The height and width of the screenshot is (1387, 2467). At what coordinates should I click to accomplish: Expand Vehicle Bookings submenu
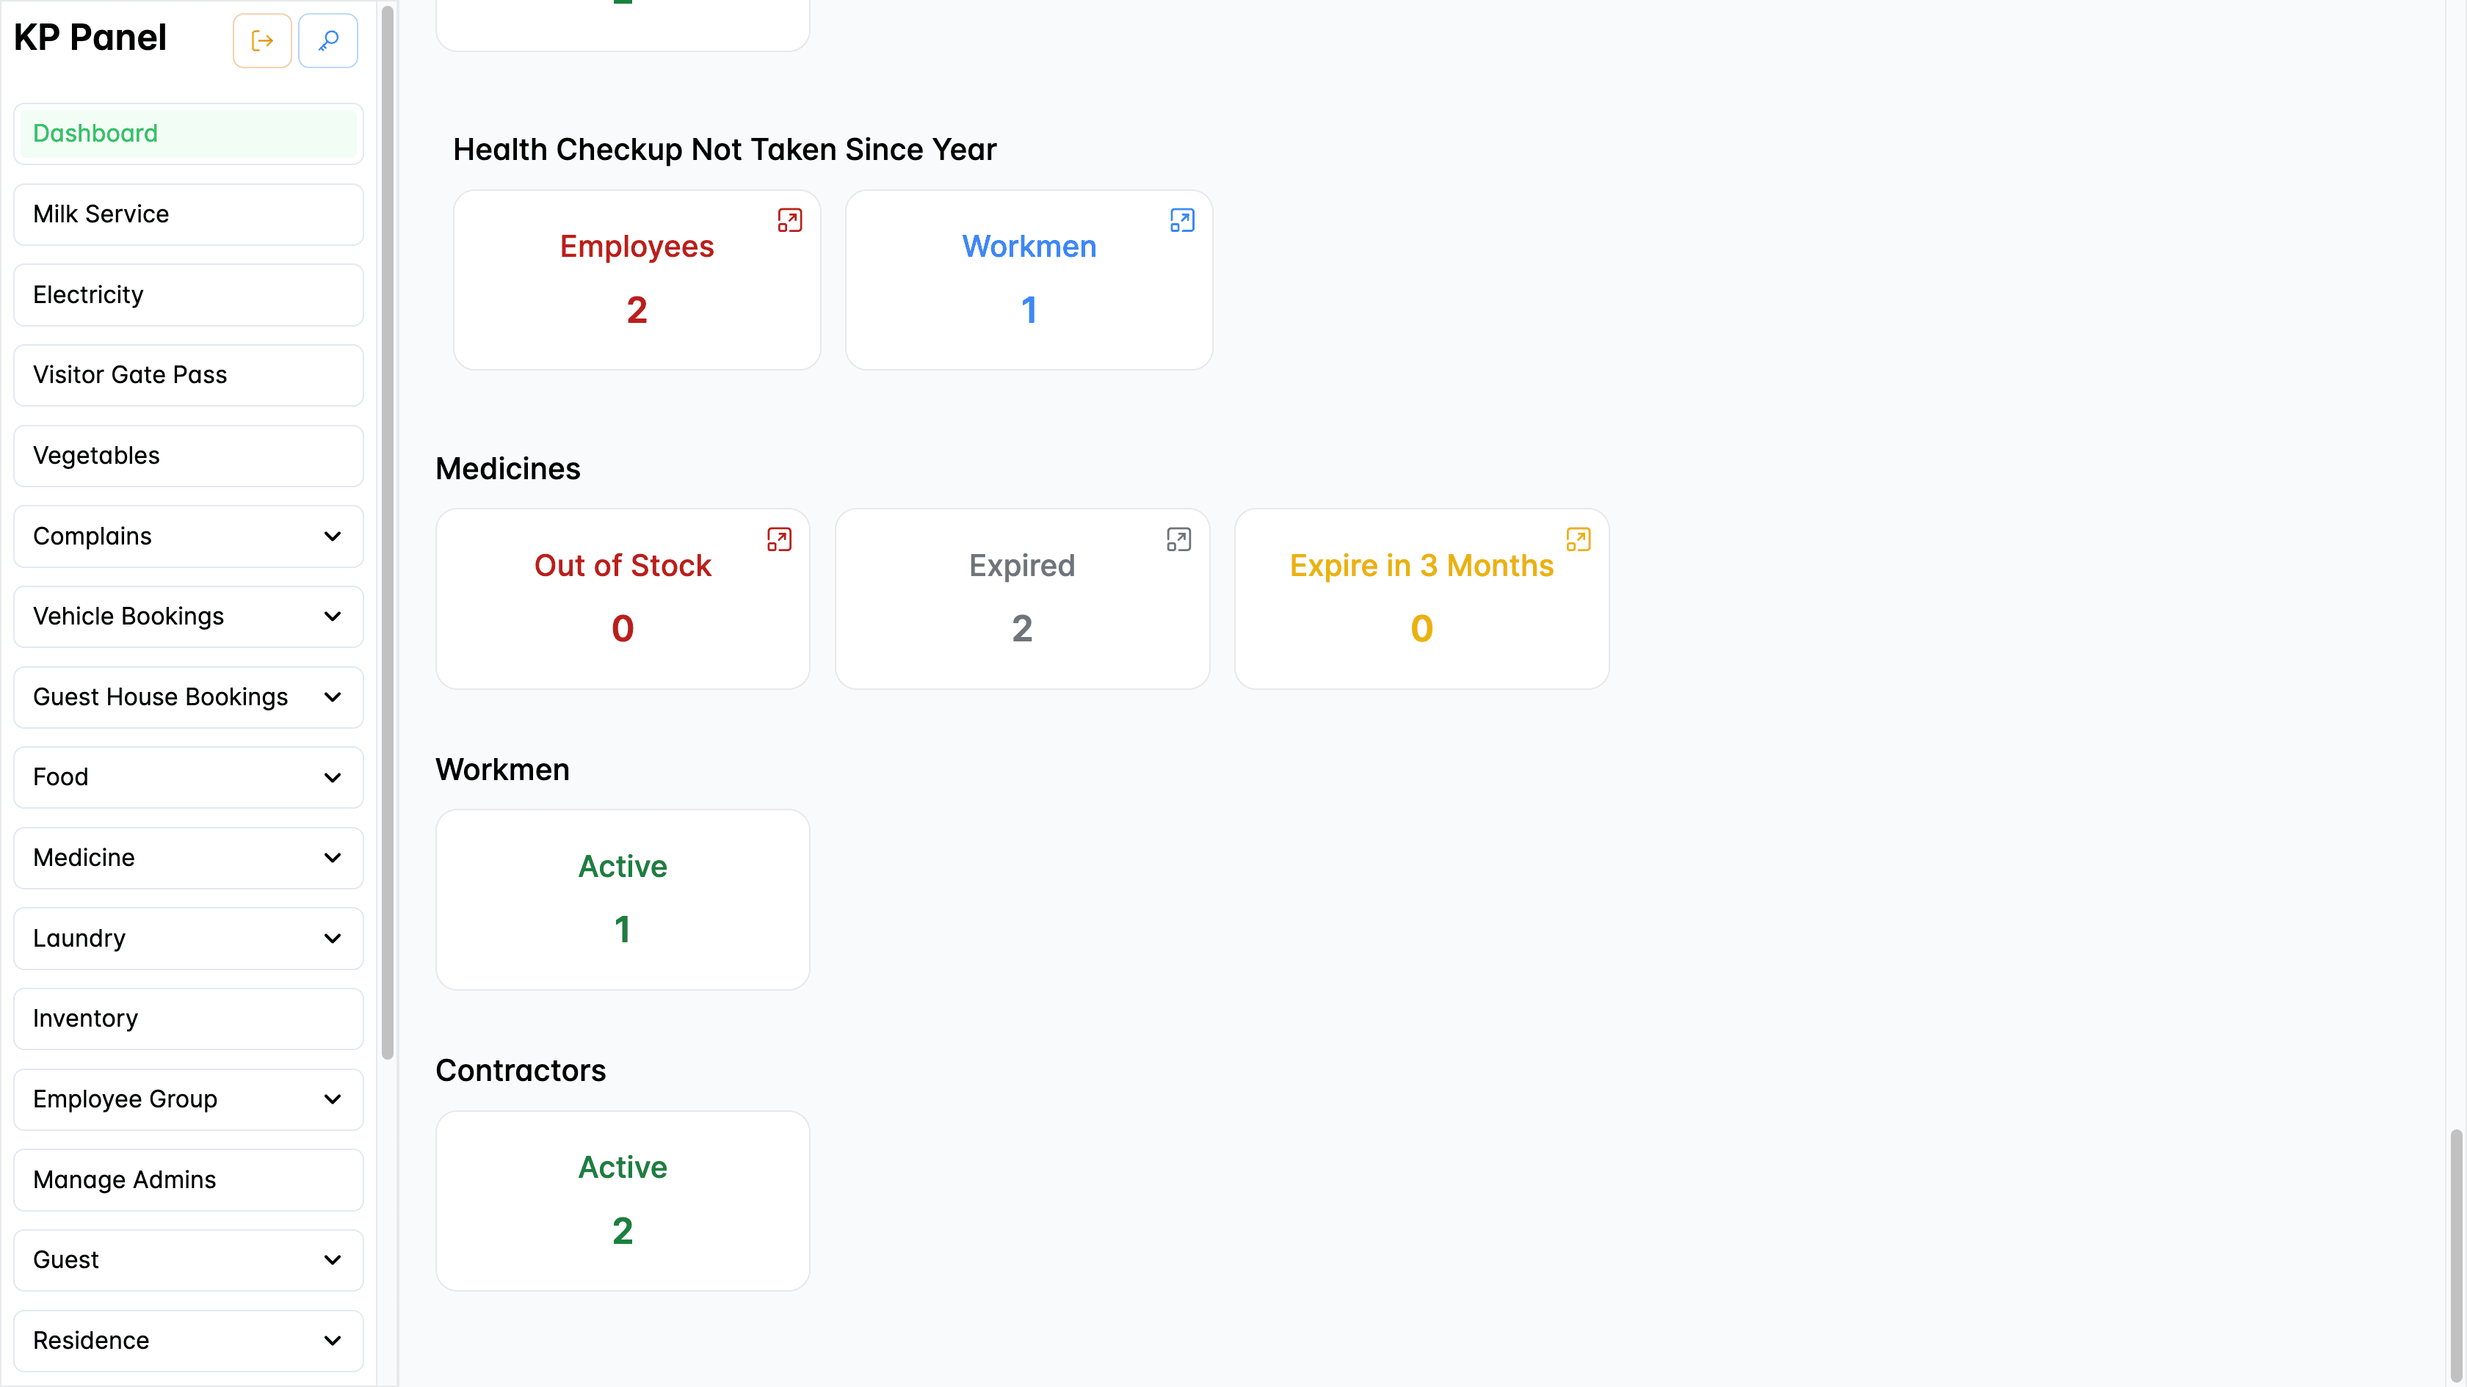(x=333, y=616)
